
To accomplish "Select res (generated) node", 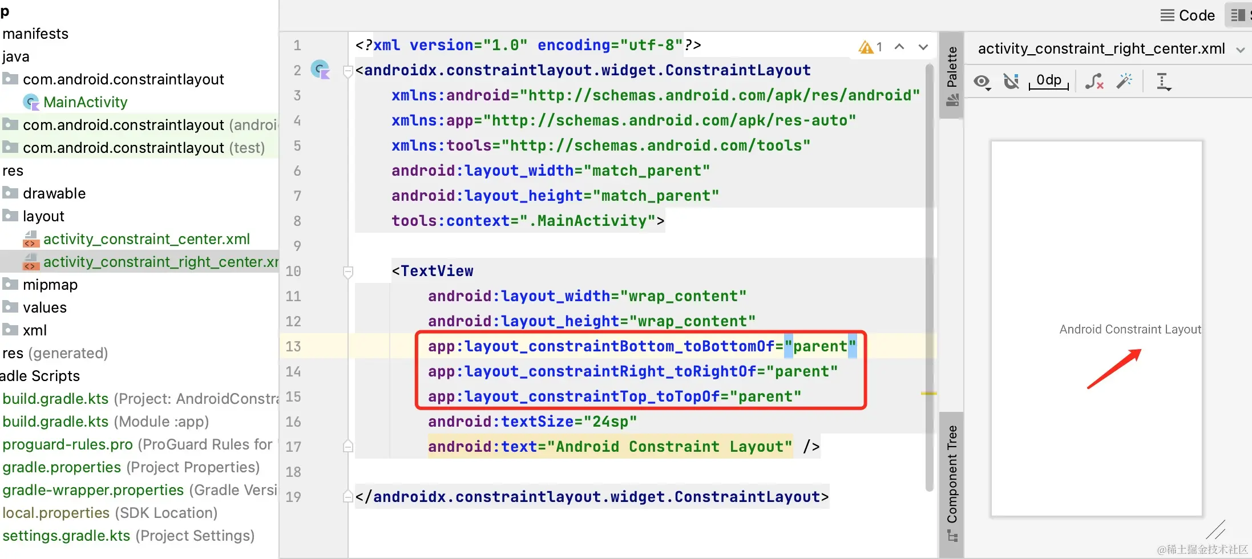I will pos(55,353).
